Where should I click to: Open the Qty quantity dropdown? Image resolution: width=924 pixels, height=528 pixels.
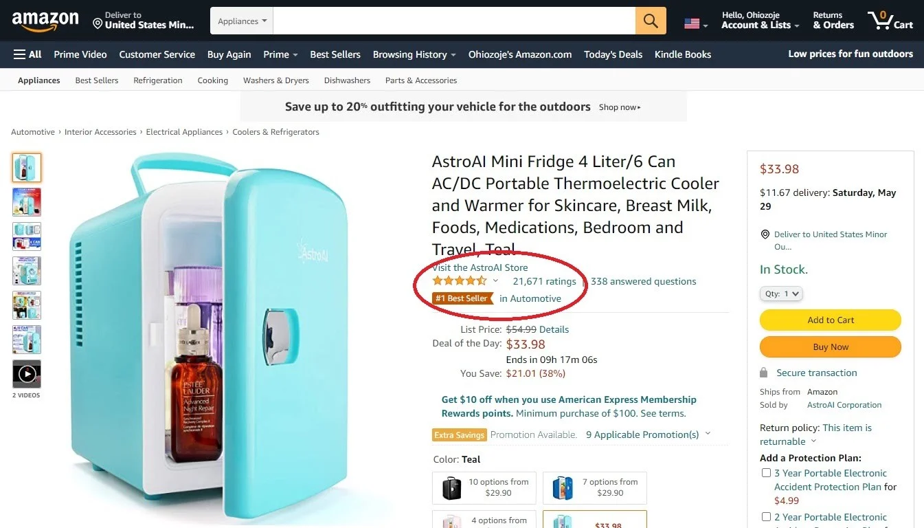782,294
